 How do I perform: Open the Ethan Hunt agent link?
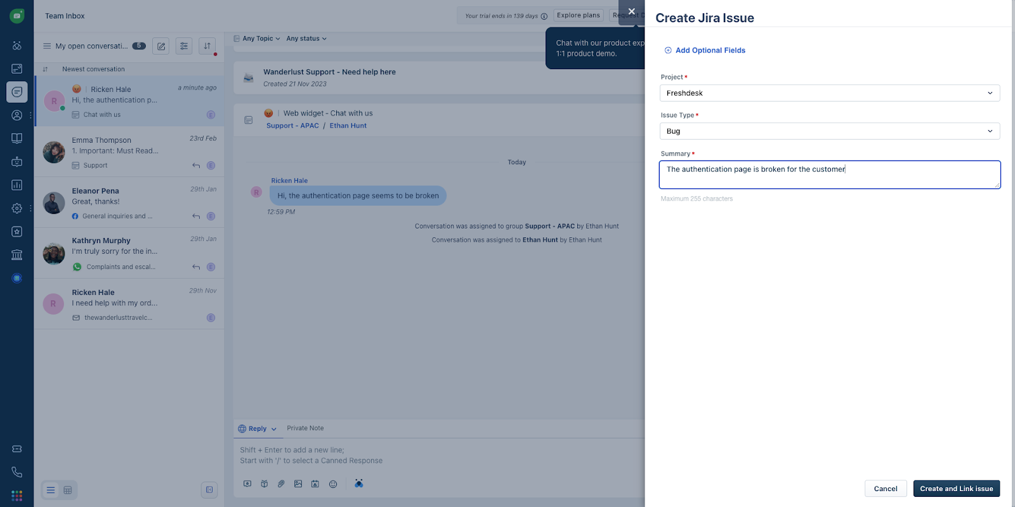tap(348, 126)
